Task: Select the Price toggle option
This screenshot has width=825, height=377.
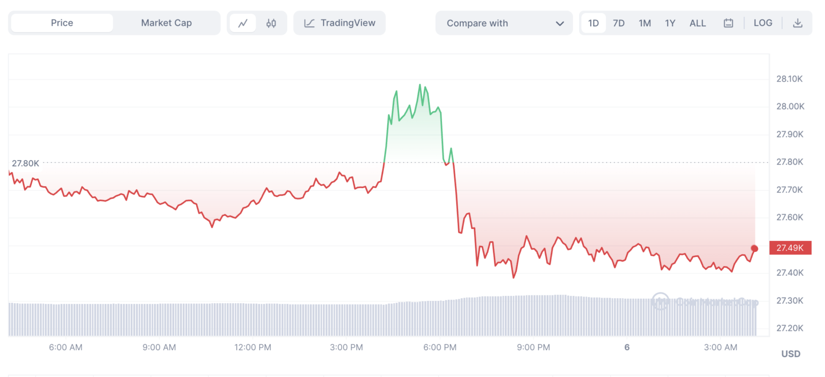Action: tap(62, 23)
